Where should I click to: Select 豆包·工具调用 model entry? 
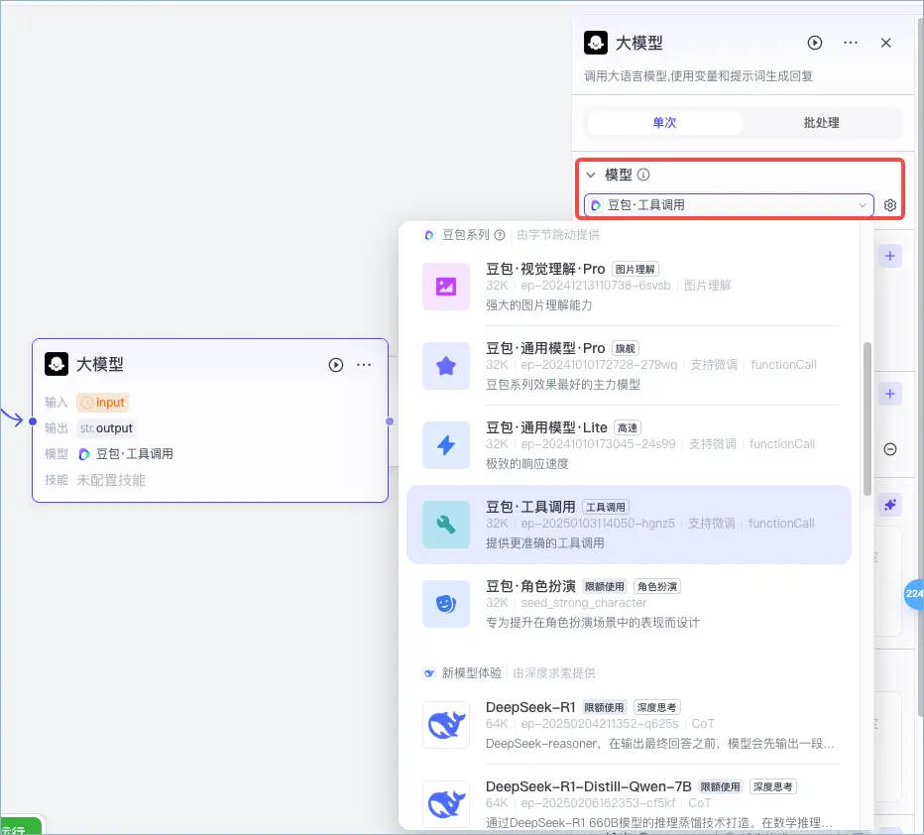(630, 525)
